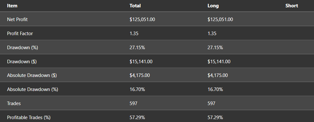Click the Trades row label

click(x=14, y=103)
